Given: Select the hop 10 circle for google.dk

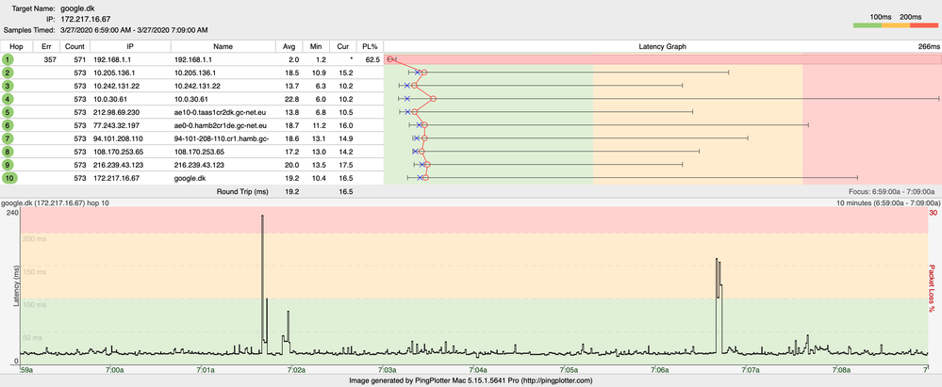Looking at the screenshot, I should [x=9, y=177].
